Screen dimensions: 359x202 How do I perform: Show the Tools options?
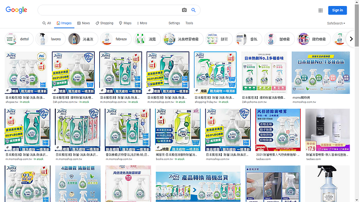pos(189,23)
